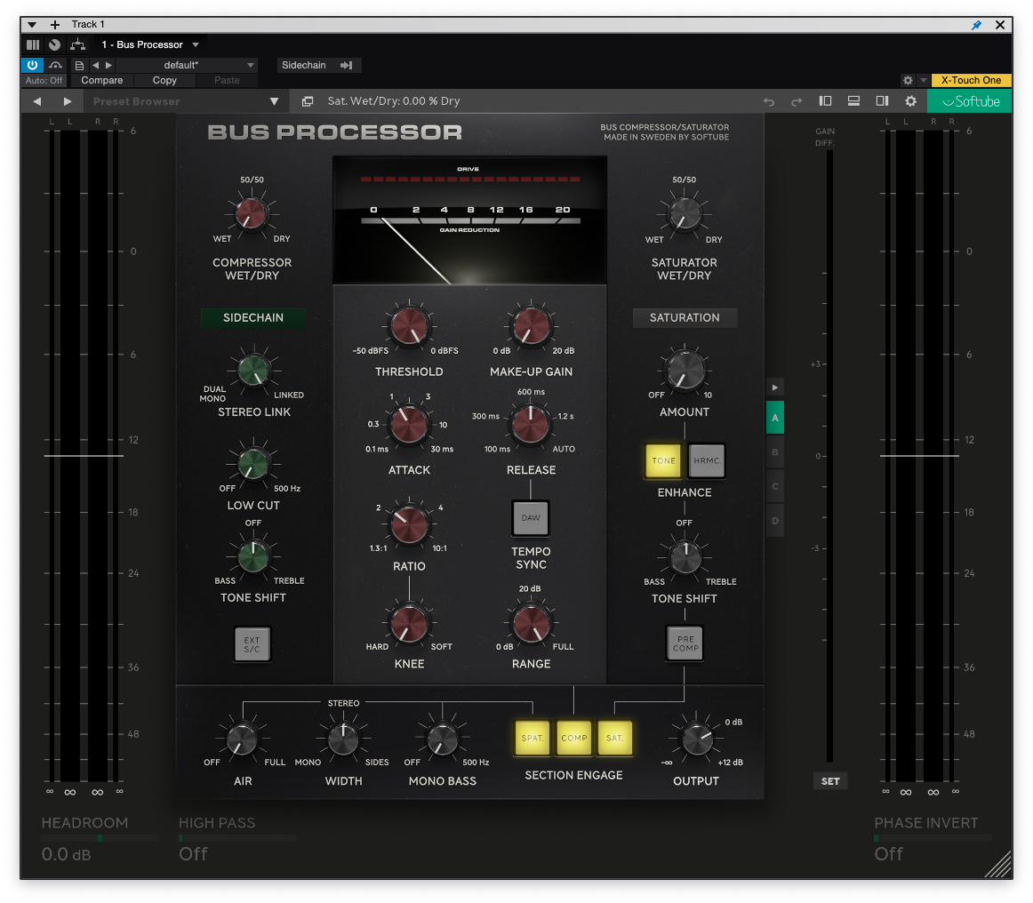Click the Saturation Amount knob
The width and height of the screenshot is (1033, 903).
[x=685, y=370]
